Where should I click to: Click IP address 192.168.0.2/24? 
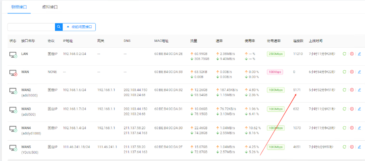[x=75, y=54]
